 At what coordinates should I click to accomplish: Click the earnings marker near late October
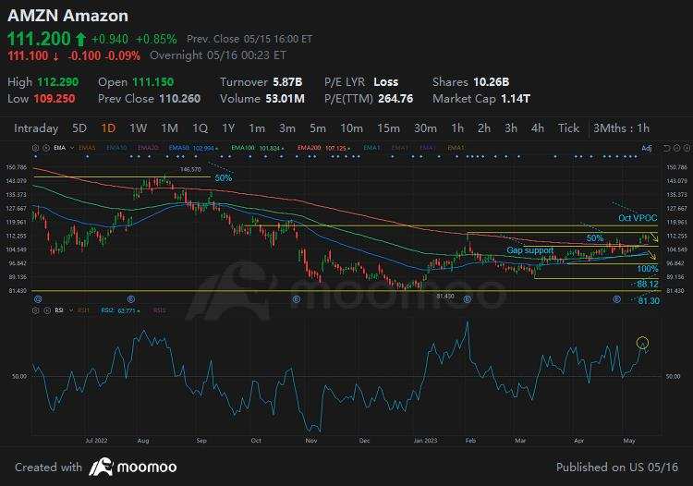(297, 299)
